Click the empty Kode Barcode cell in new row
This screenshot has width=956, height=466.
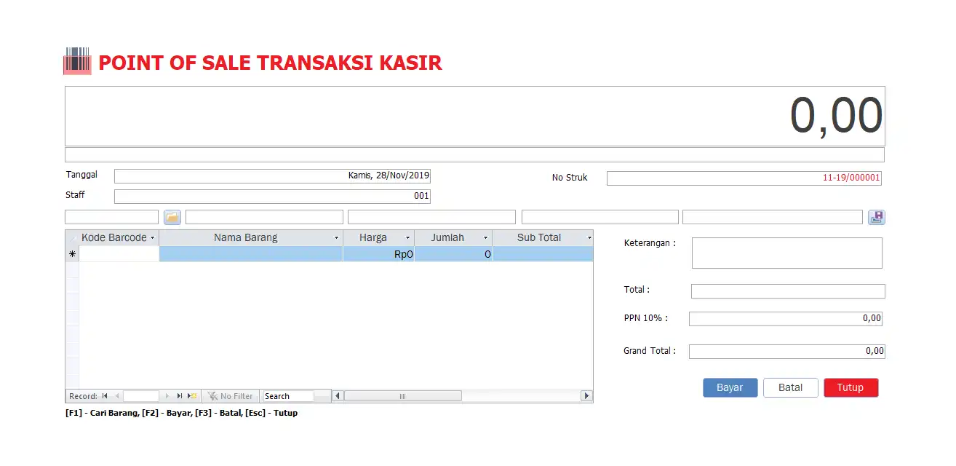point(119,254)
